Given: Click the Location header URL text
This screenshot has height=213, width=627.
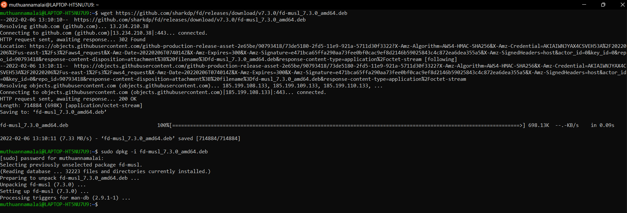Looking at the screenshot, I should coord(198,46).
